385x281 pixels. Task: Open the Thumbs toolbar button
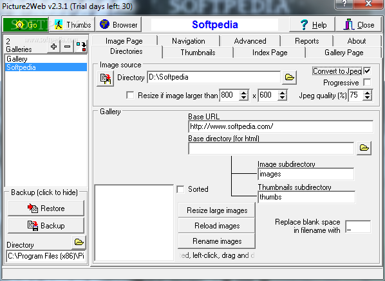click(72, 25)
